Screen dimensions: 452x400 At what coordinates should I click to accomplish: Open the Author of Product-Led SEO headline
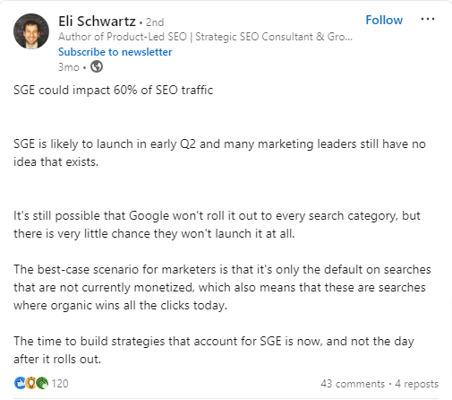[x=205, y=37]
